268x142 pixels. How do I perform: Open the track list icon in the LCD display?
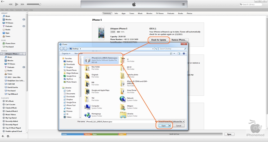(183, 4)
